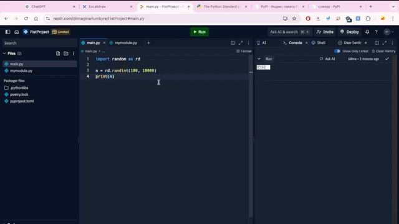Open the help question mark
This screenshot has height=224, width=399.
click(376, 32)
